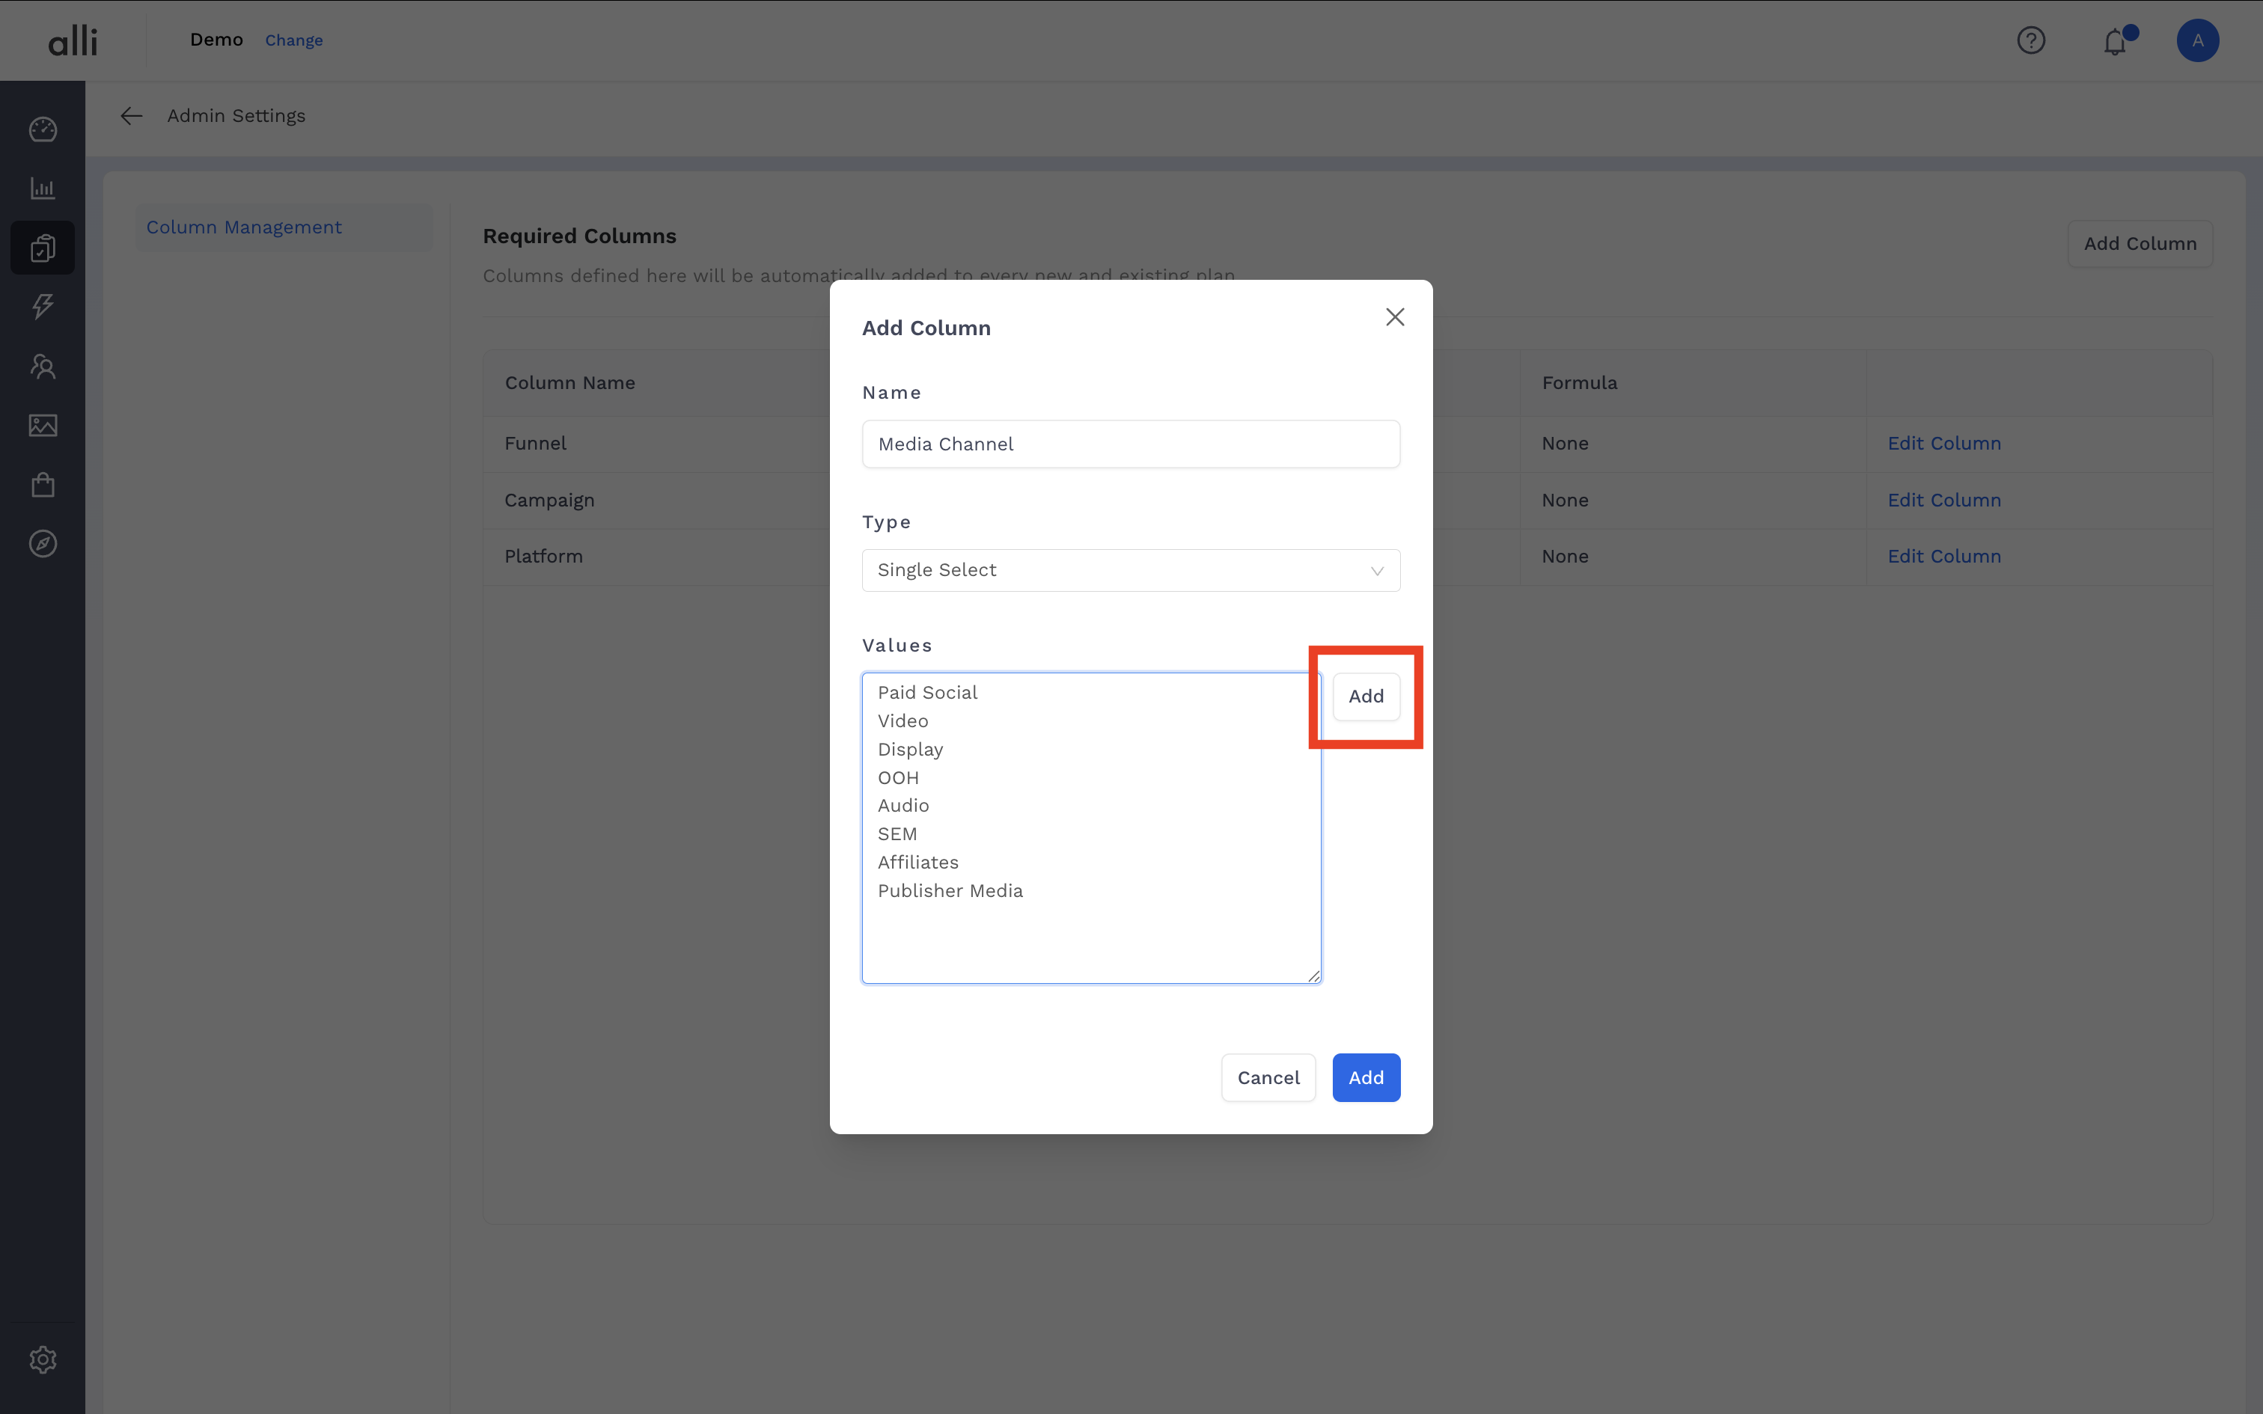Image resolution: width=2263 pixels, height=1414 pixels.
Task: Expand the Type Single Select dropdown
Action: point(1130,570)
